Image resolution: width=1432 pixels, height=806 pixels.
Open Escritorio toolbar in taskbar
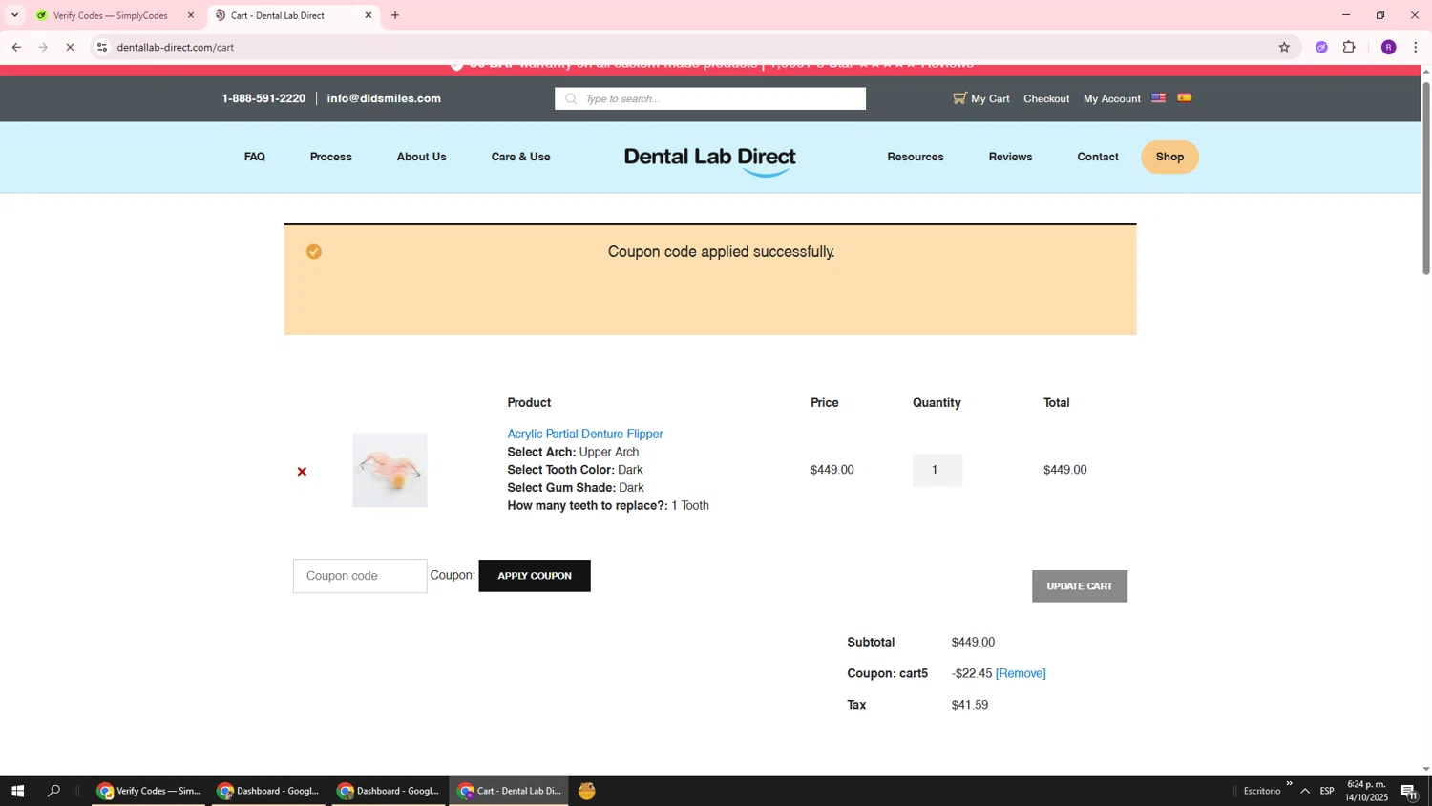[x=1262, y=791]
